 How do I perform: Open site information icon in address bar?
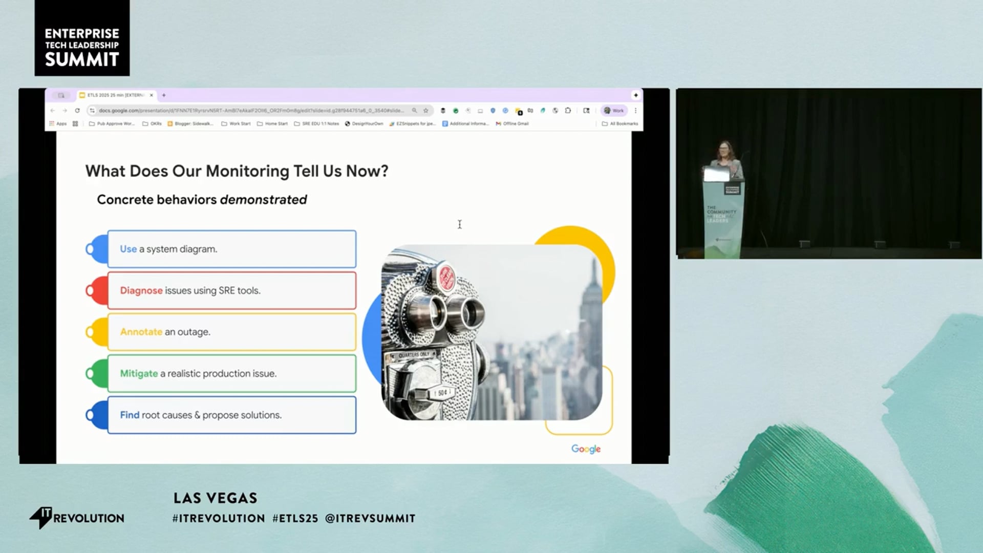pos(92,111)
